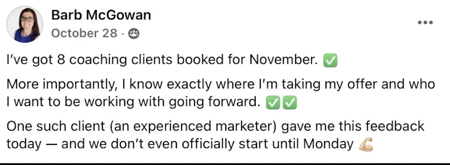Click the sentence about 8 coaching clients
450x165 pixels.
160,60
